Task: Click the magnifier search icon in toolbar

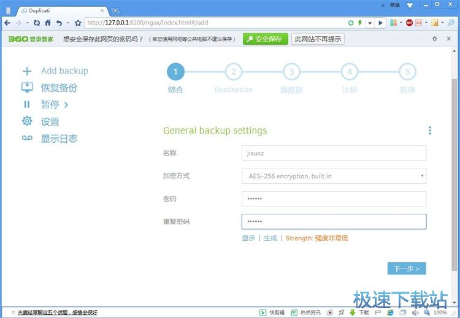Action: coord(451,23)
